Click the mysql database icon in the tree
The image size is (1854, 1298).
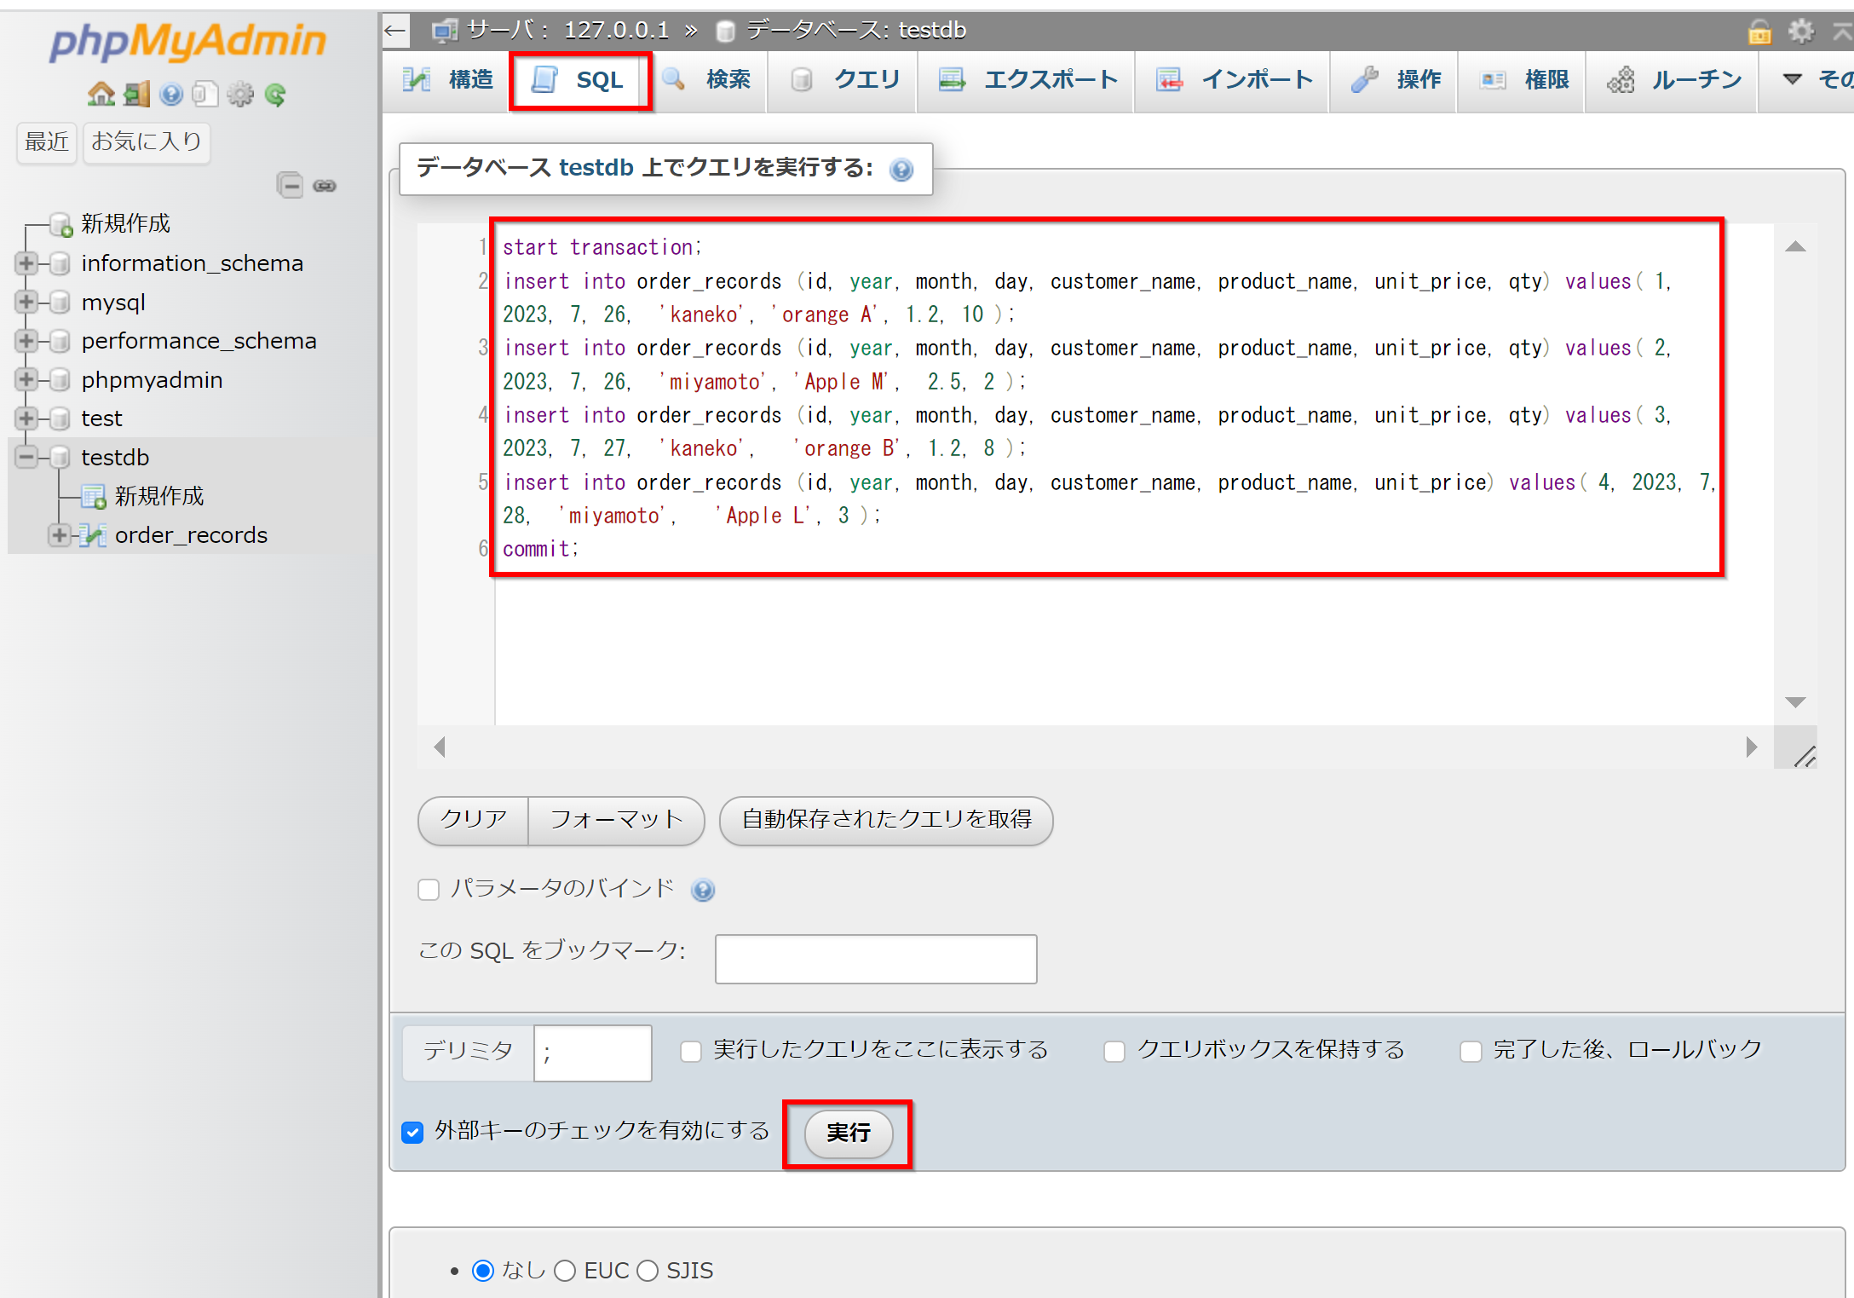click(x=60, y=303)
